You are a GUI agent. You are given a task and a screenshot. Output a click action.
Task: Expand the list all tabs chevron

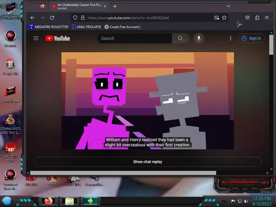(x=229, y=6)
